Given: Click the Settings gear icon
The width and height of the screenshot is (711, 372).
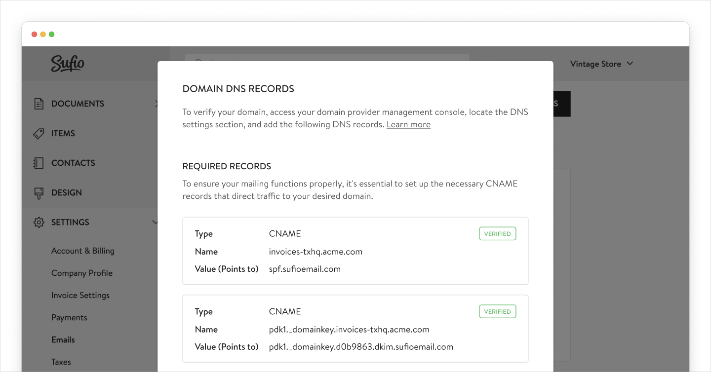Looking at the screenshot, I should click(x=39, y=222).
